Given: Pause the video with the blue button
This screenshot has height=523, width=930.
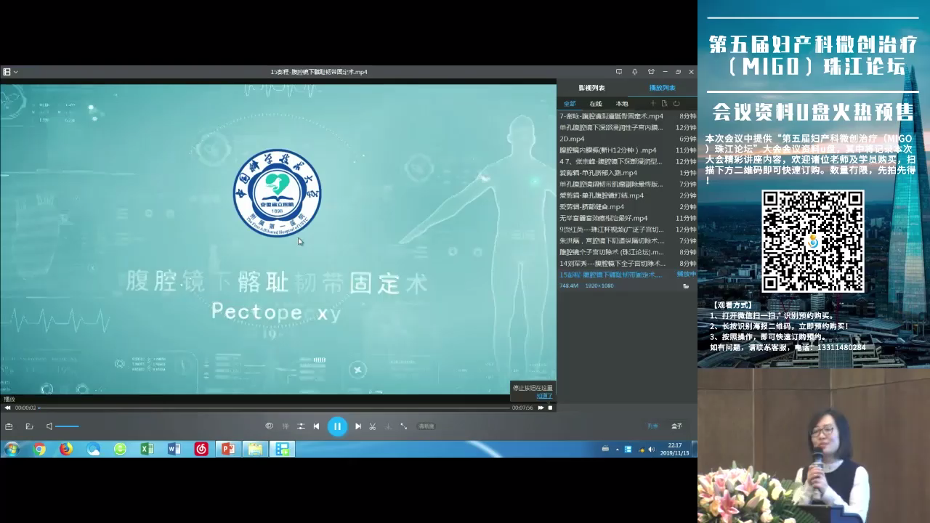Looking at the screenshot, I should [x=337, y=426].
